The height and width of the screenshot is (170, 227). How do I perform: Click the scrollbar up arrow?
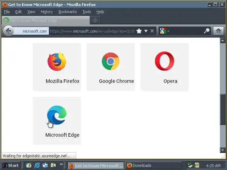[222, 41]
